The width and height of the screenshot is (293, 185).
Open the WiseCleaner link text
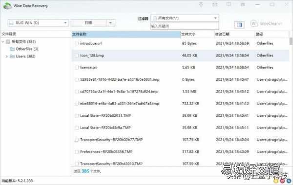tap(271, 24)
